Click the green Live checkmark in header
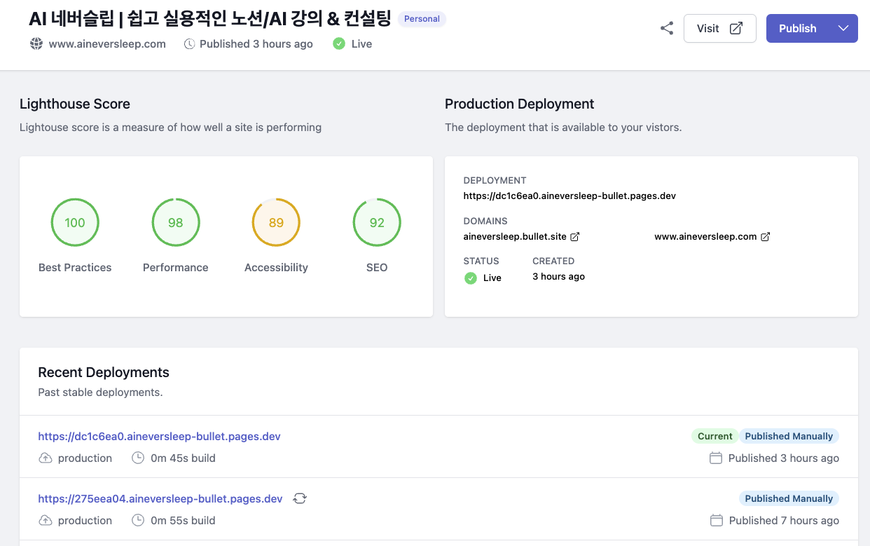Image resolution: width=870 pixels, height=546 pixels. (x=339, y=44)
